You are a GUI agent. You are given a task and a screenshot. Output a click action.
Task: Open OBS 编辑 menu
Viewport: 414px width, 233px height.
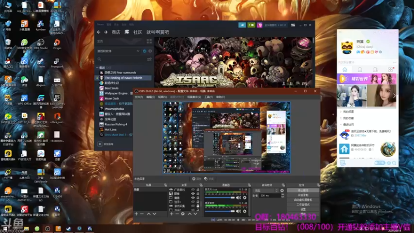pyautogui.click(x=151, y=97)
